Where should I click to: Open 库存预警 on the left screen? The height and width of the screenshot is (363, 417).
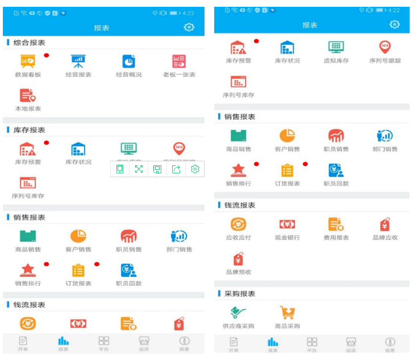pos(28,153)
